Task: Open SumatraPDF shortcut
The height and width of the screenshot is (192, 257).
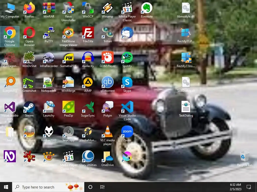Action: tap(68, 58)
